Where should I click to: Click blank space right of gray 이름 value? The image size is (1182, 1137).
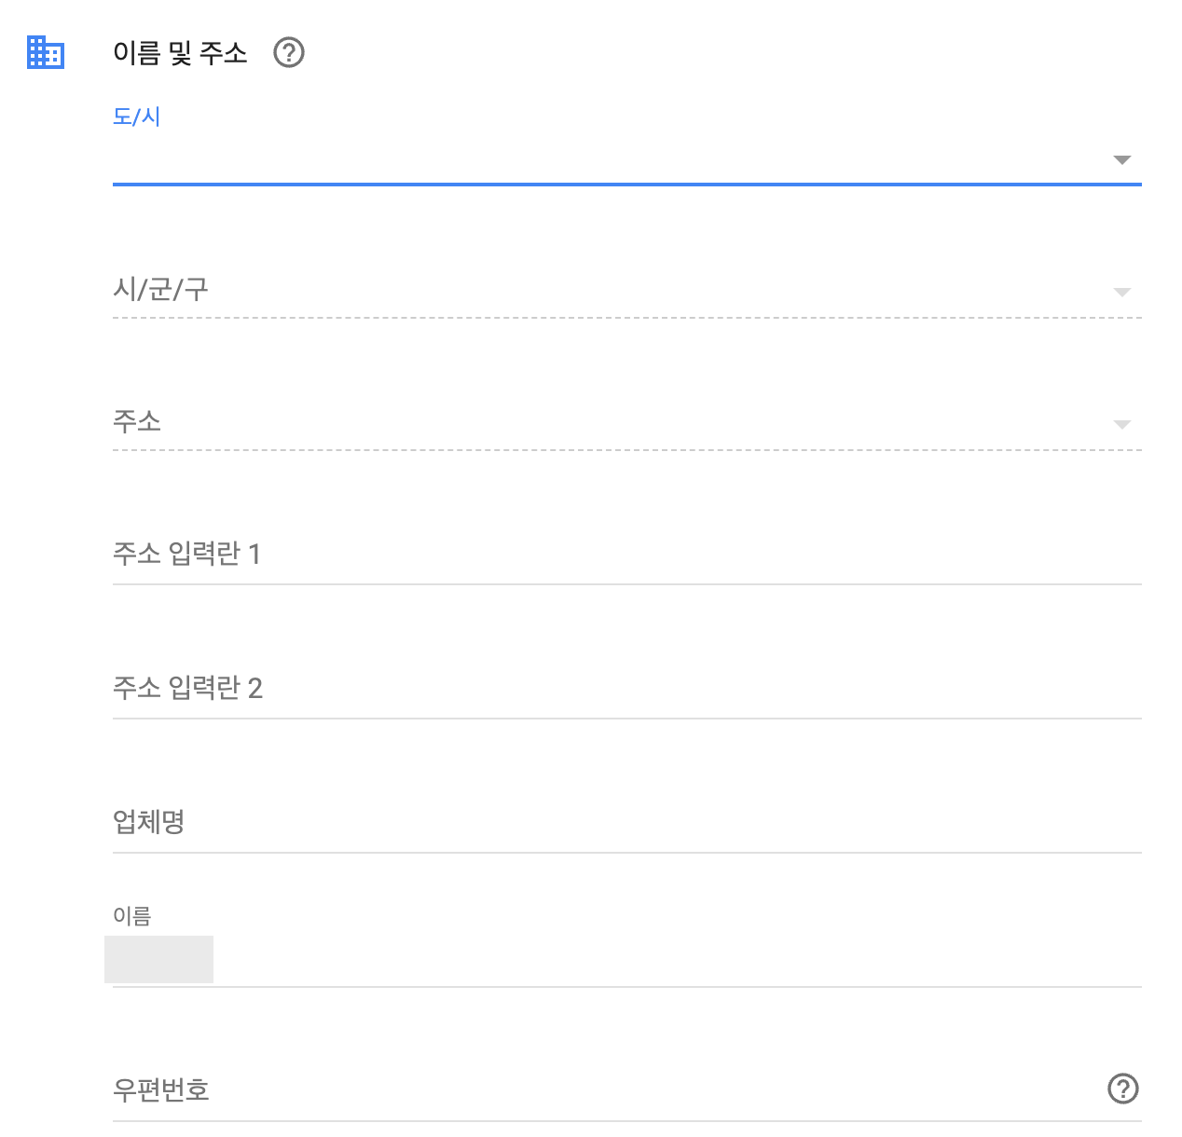click(x=678, y=959)
